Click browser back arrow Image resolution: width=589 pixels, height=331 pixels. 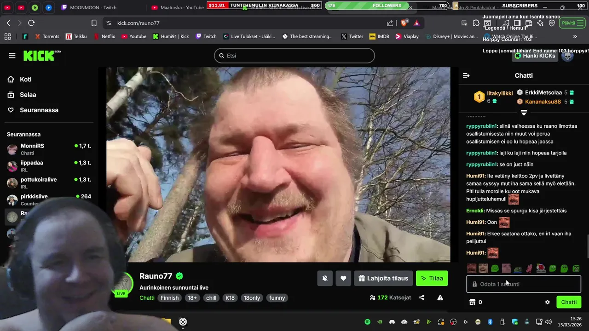click(x=8, y=23)
